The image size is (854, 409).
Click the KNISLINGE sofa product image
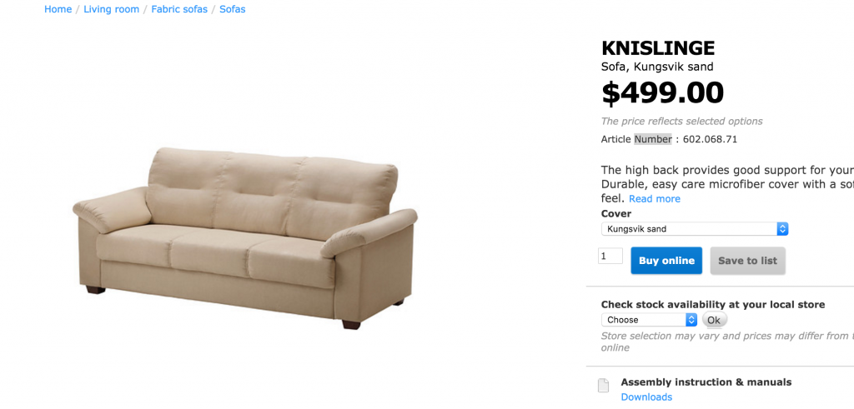pyautogui.click(x=245, y=238)
